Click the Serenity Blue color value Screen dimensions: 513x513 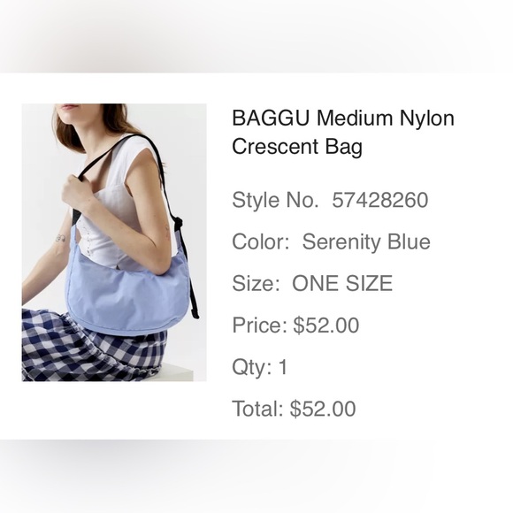point(366,241)
